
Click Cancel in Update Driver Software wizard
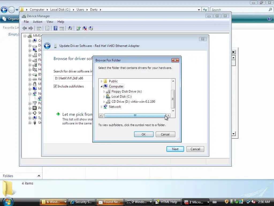(195, 149)
